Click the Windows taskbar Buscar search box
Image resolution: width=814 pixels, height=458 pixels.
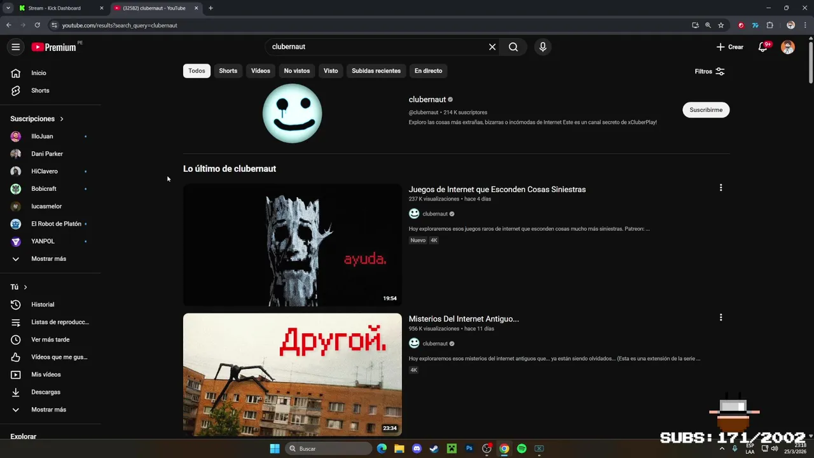point(329,448)
